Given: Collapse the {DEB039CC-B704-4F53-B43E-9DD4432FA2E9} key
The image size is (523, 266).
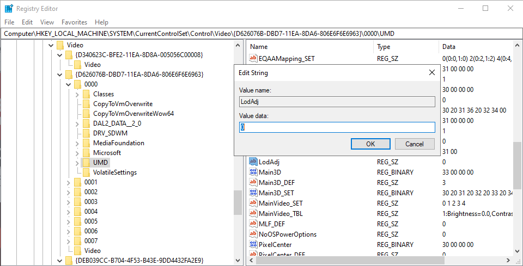Looking at the screenshot, I should pyautogui.click(x=60, y=260).
